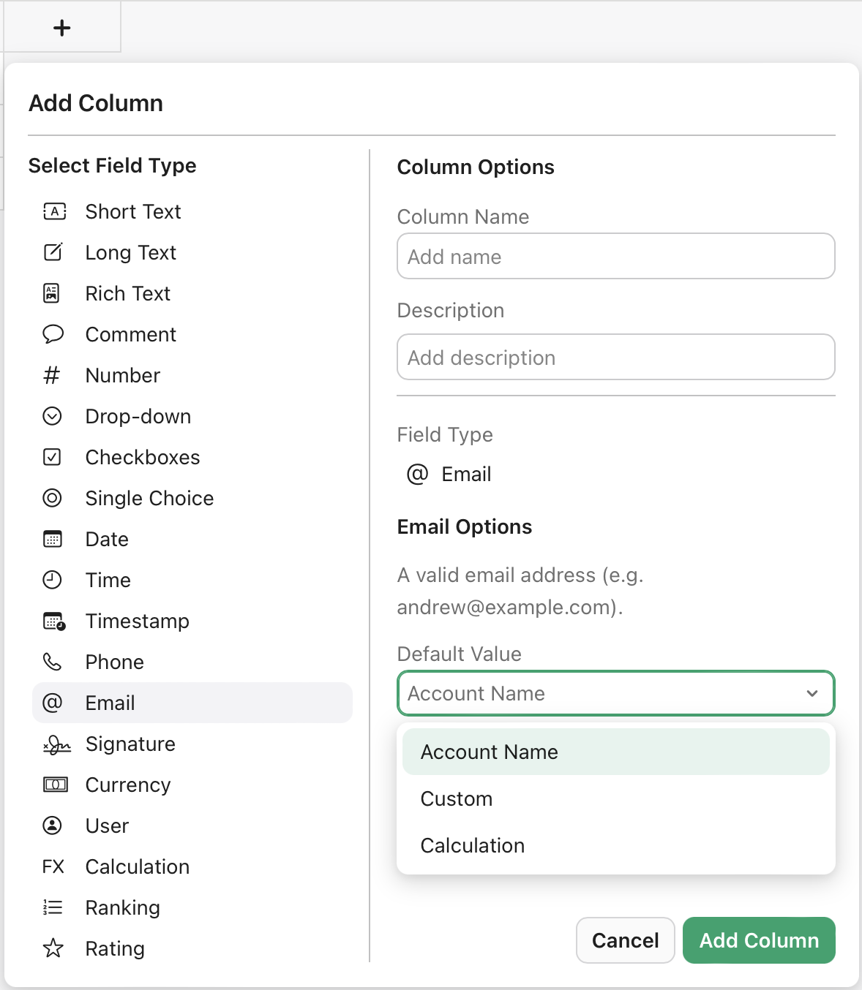The image size is (862, 990).
Task: Select the Timestamp field type
Action: (x=136, y=621)
